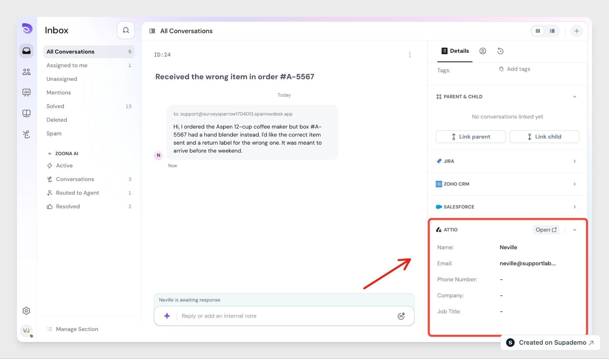Click Created on Supademo link
The height and width of the screenshot is (359, 609).
tap(550, 343)
